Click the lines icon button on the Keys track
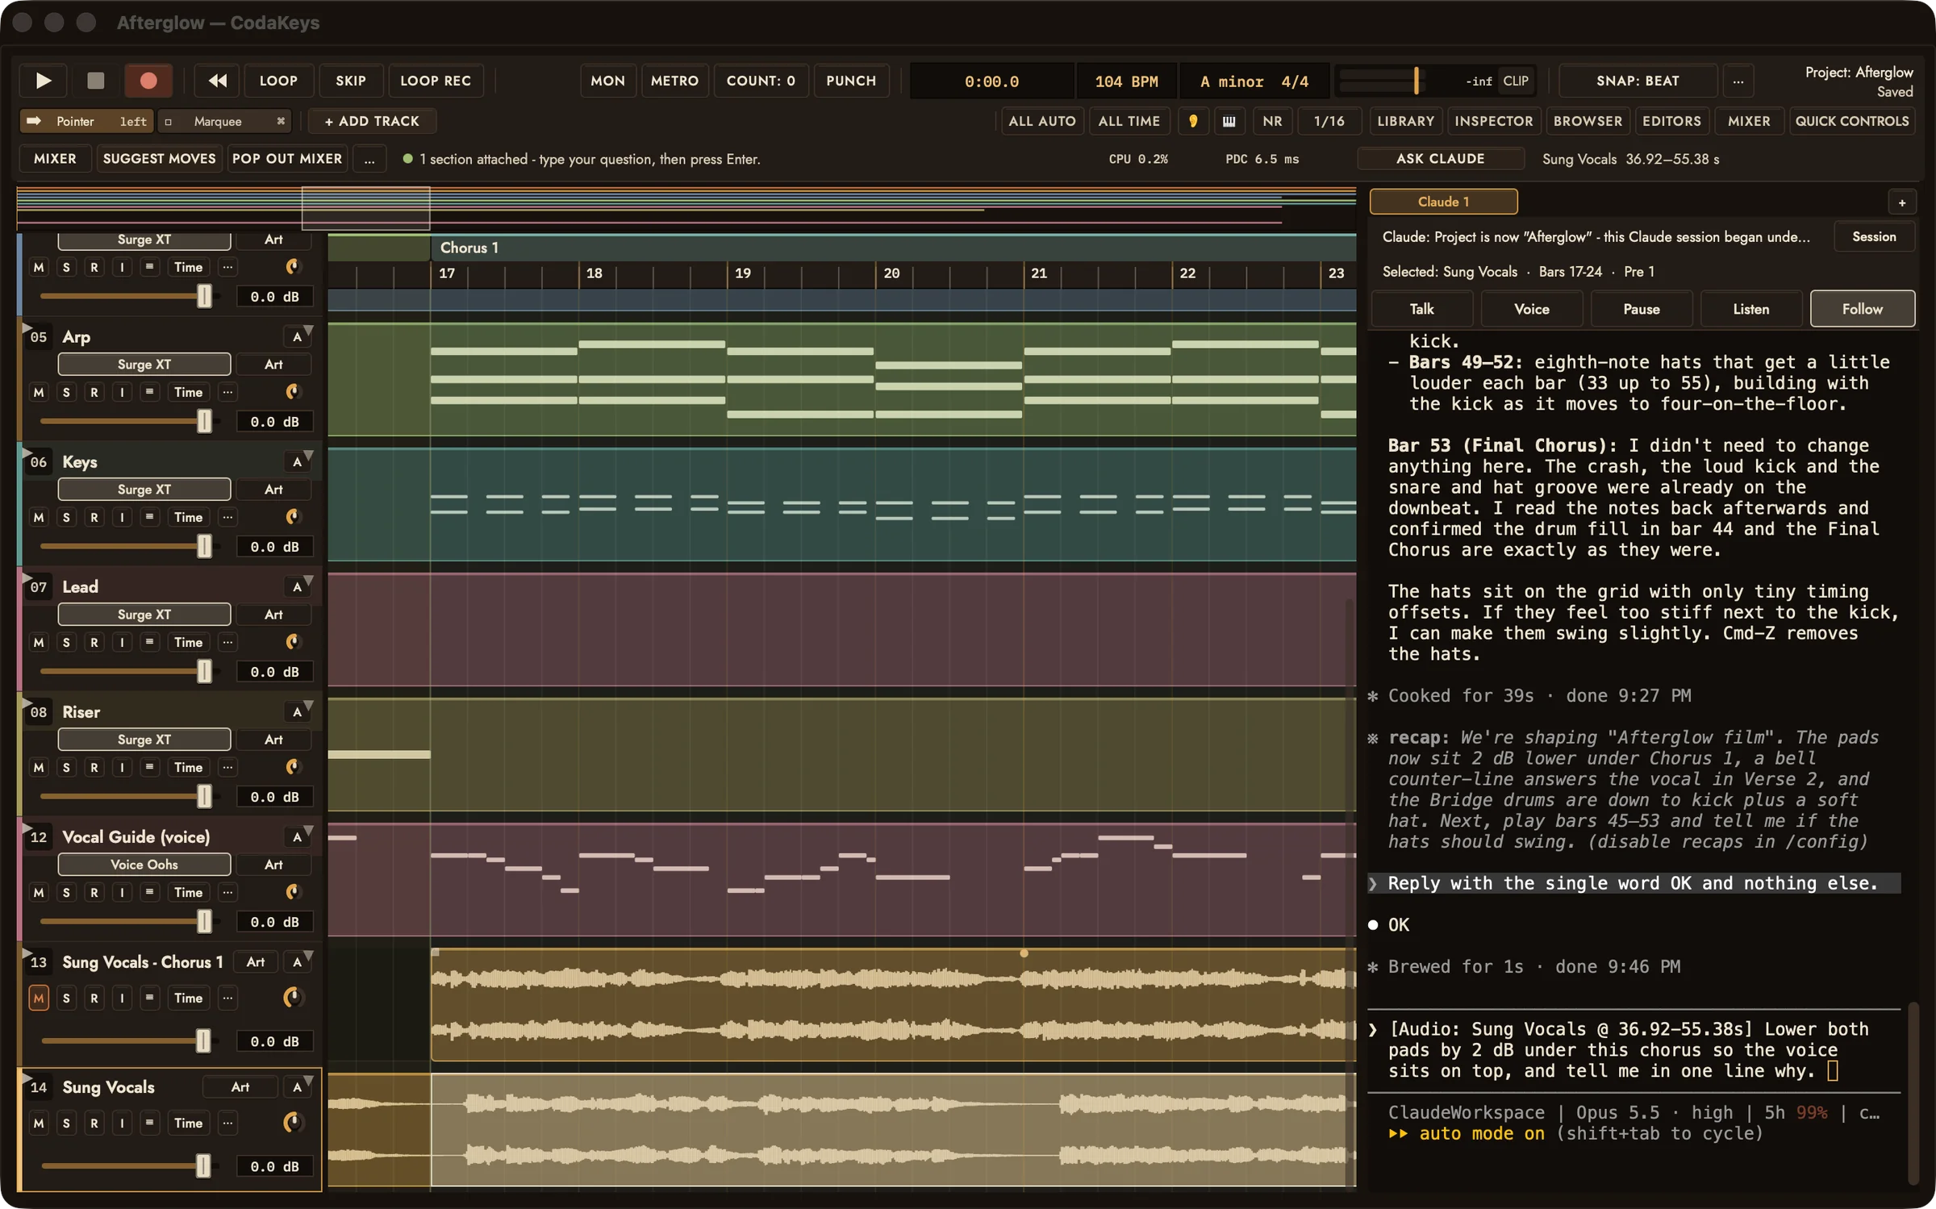 (x=149, y=517)
